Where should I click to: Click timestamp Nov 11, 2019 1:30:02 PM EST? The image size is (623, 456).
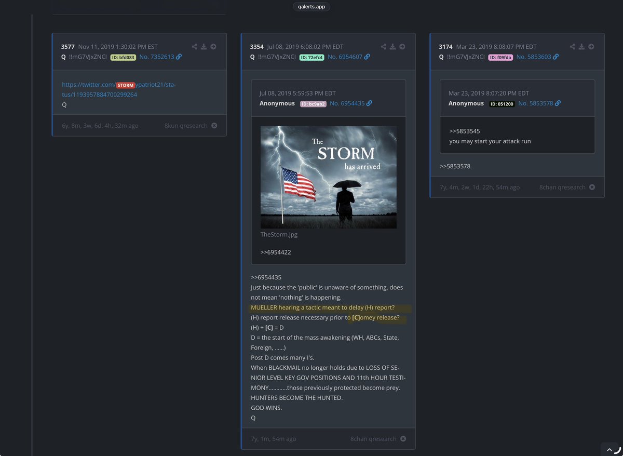click(118, 47)
